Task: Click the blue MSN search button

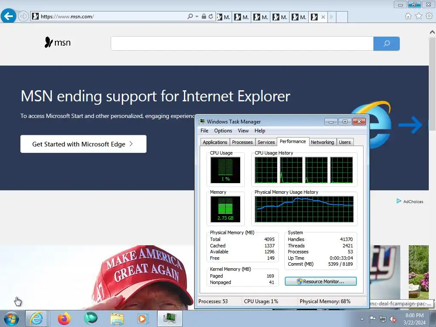Action: [387, 43]
